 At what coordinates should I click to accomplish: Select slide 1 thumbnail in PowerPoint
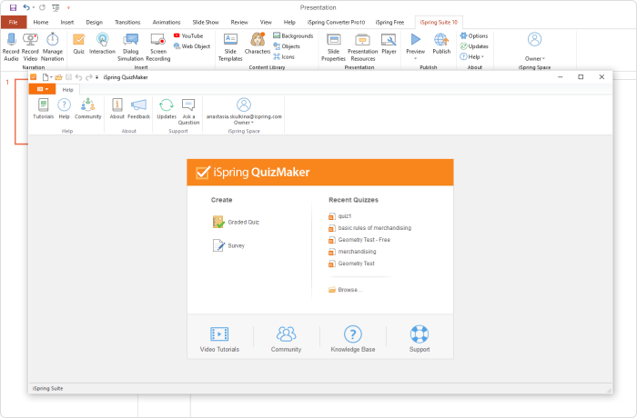click(22, 112)
